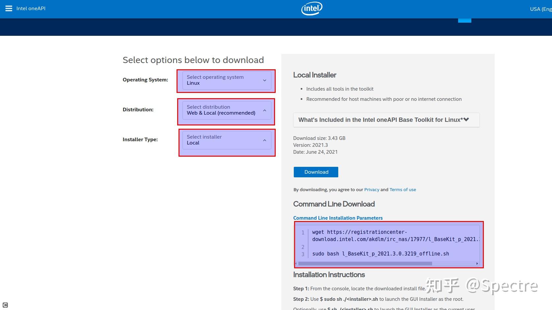Click the code block's right scroll arrow
Image resolution: width=552 pixels, height=310 pixels.
point(477,263)
